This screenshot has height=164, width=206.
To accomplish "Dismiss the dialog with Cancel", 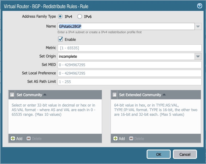I will click(x=185, y=154).
